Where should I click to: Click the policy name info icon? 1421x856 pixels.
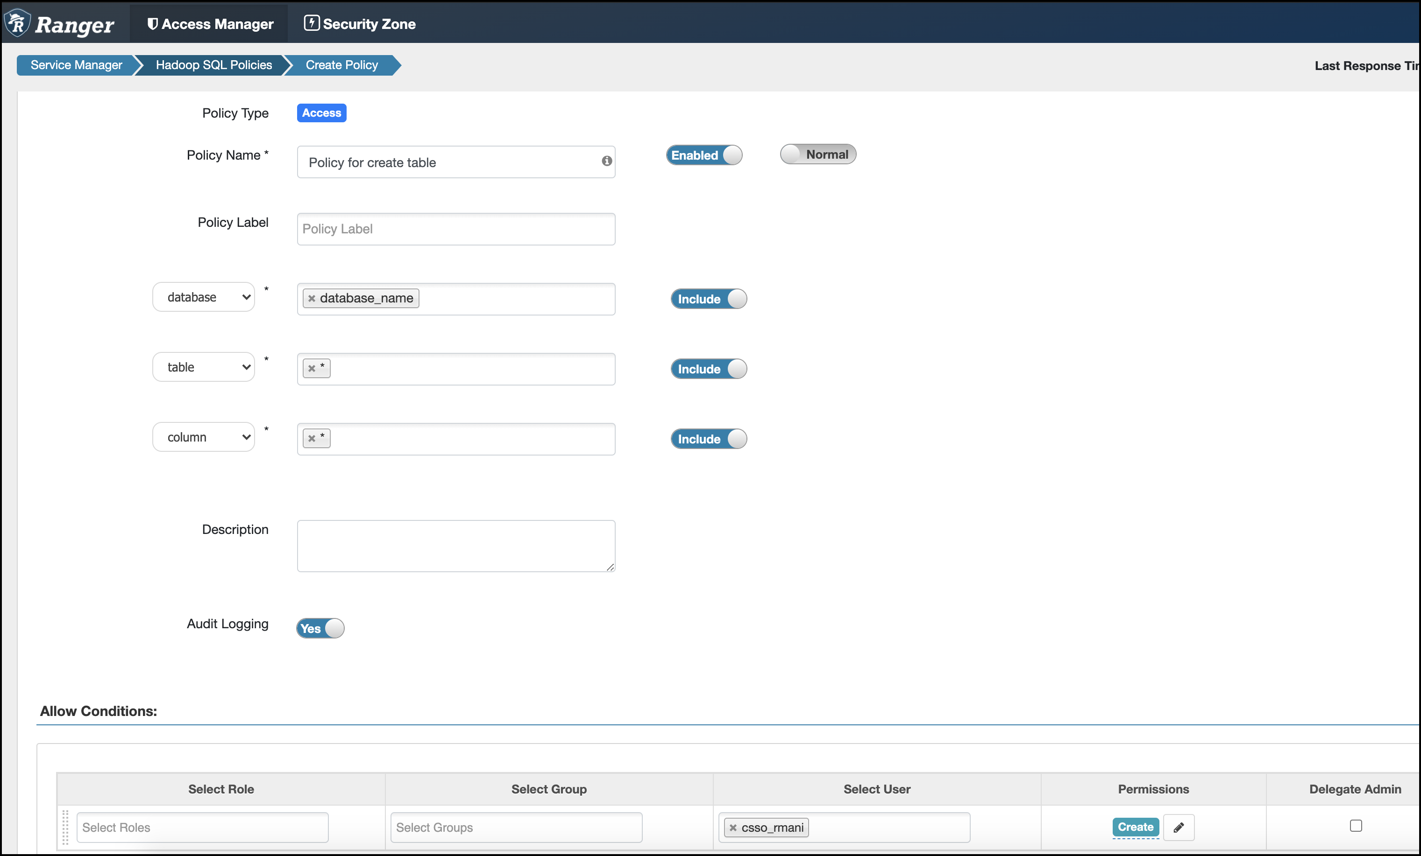point(607,161)
